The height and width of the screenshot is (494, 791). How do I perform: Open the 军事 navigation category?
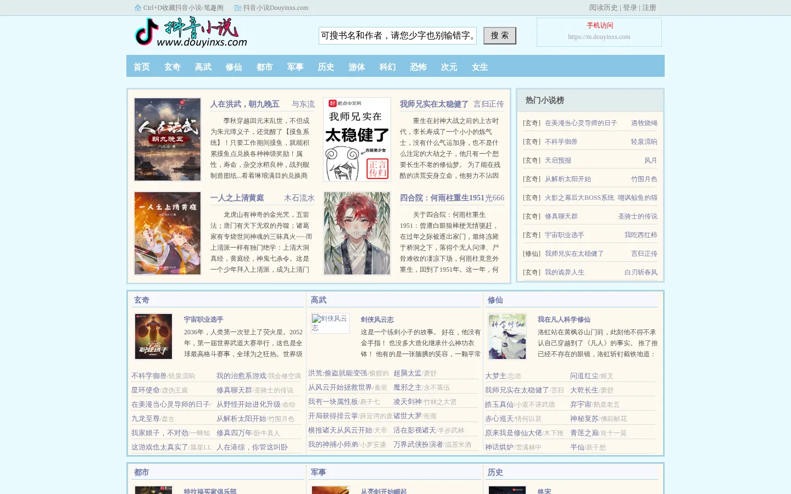point(296,66)
